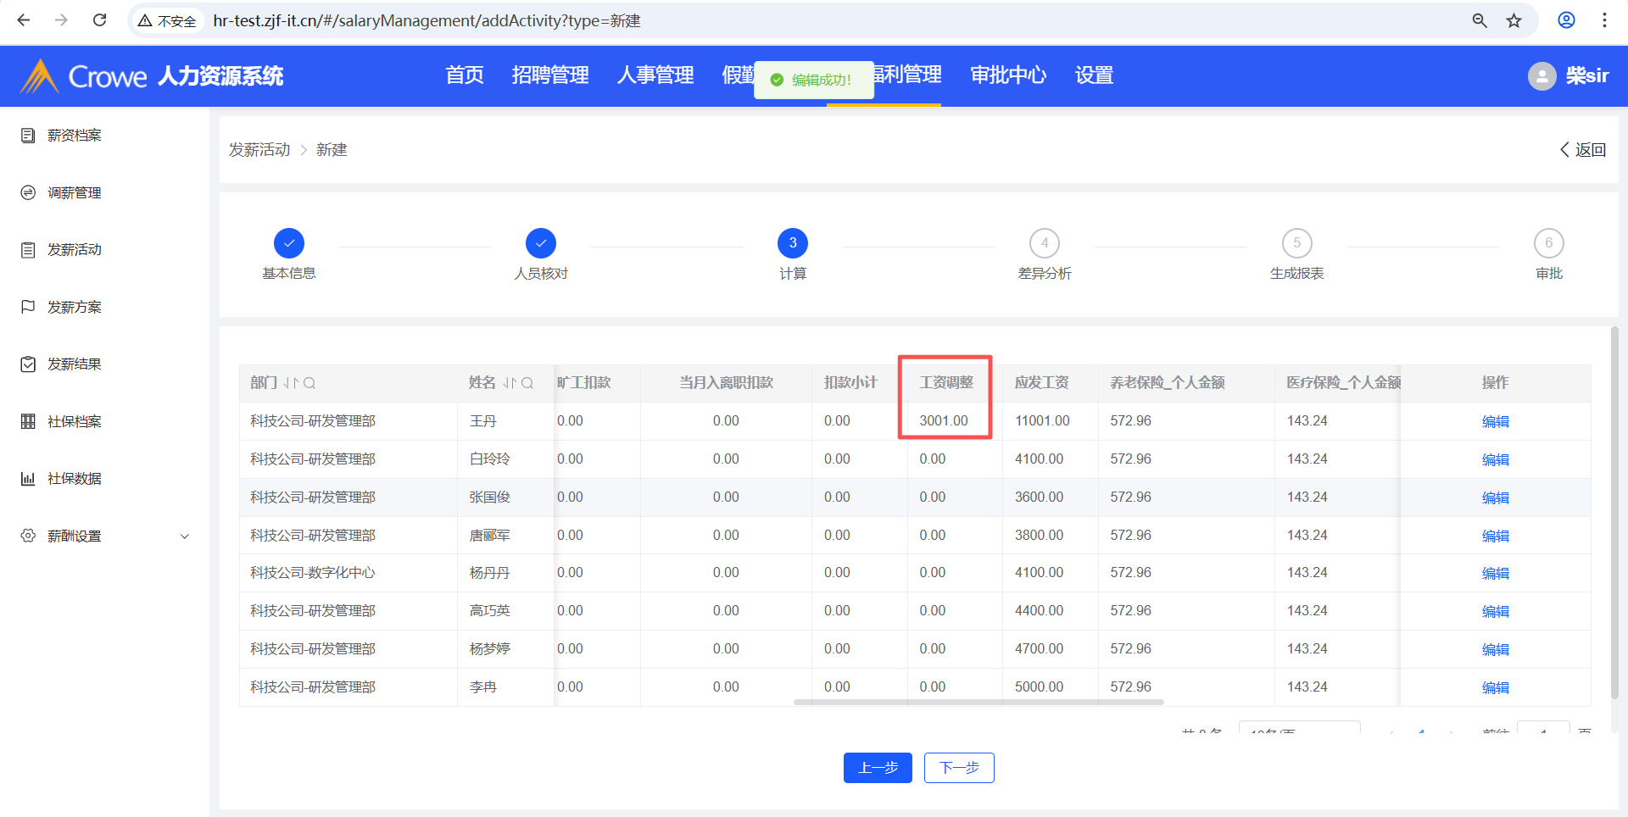1628x817 pixels.
Task: Click the 上一步 button
Action: 878,768
